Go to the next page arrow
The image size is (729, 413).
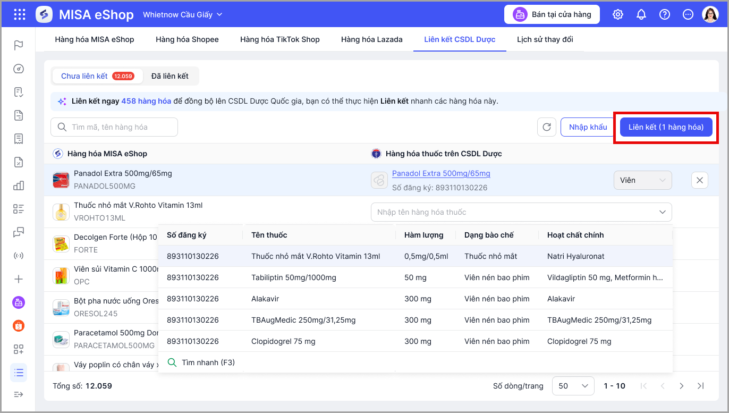[x=682, y=386]
